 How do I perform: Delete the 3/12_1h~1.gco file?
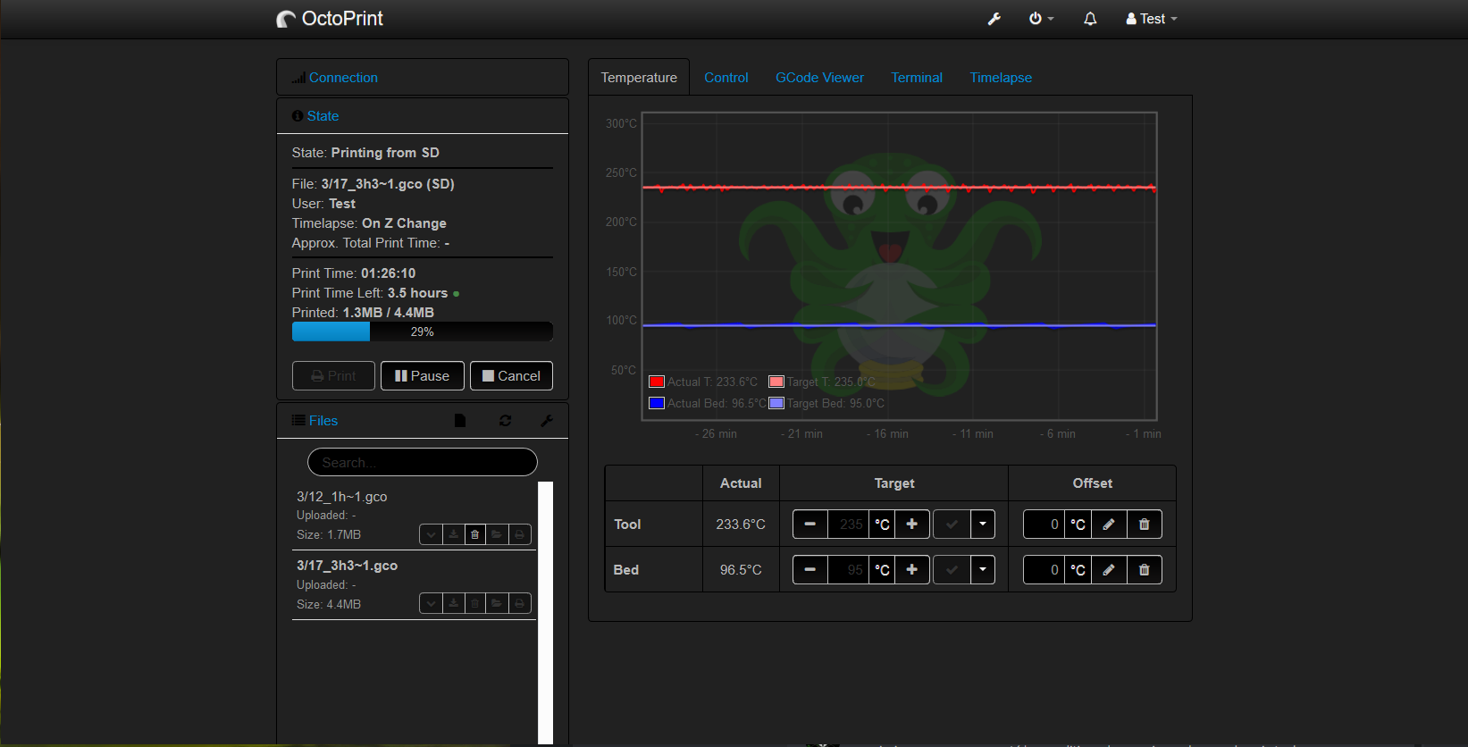click(475, 534)
